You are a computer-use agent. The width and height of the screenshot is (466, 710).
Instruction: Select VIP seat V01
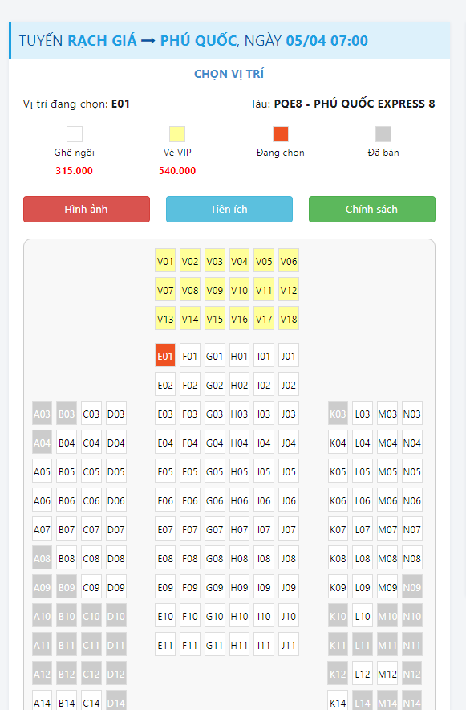pos(165,261)
